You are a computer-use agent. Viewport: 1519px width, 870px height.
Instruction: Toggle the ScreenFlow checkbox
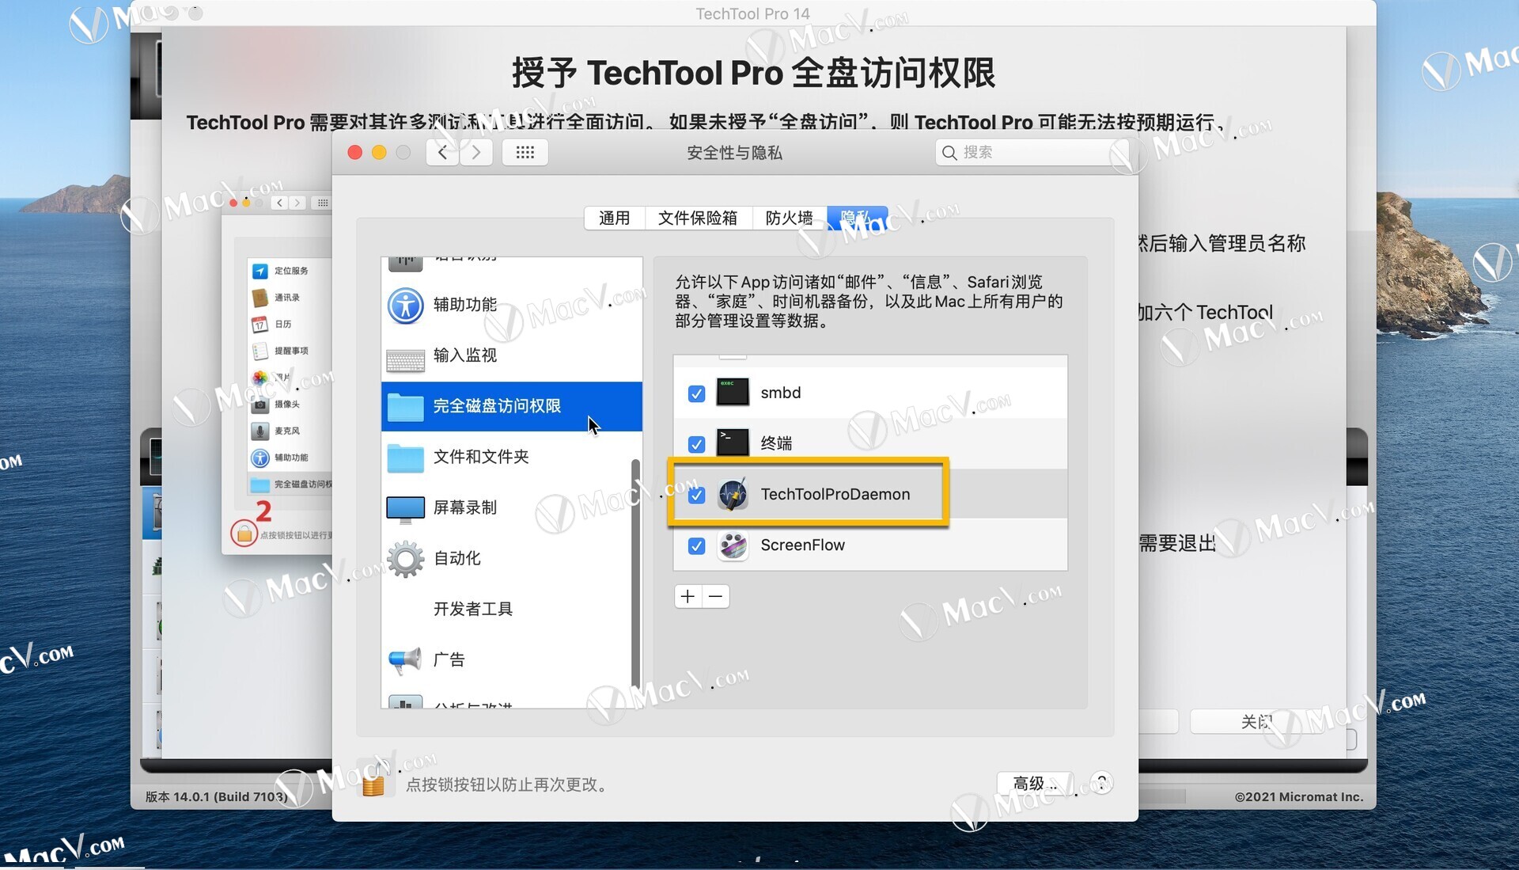coord(696,545)
